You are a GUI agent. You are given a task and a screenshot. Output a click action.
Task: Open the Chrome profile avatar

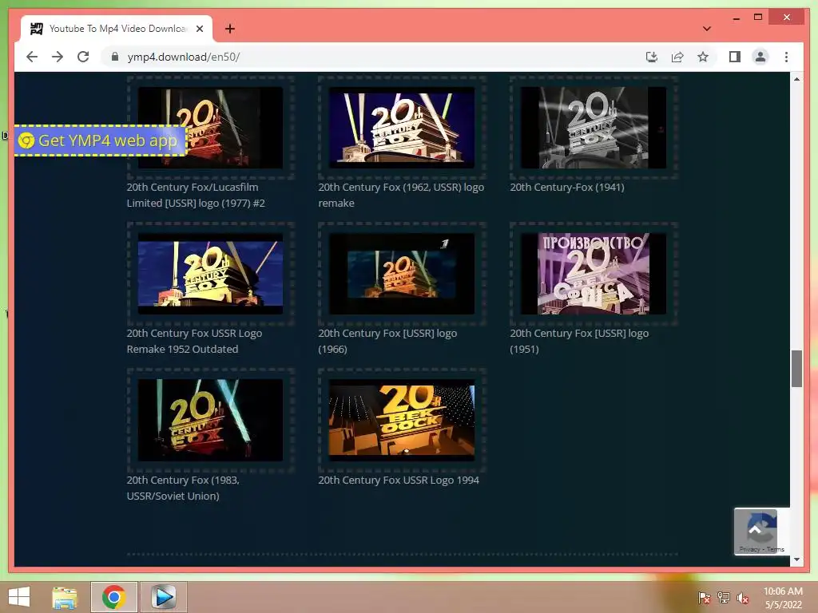[760, 57]
